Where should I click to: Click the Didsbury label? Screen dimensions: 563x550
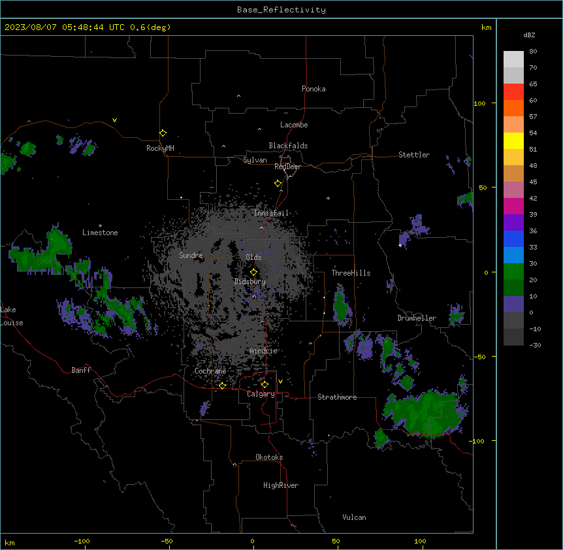click(x=250, y=282)
